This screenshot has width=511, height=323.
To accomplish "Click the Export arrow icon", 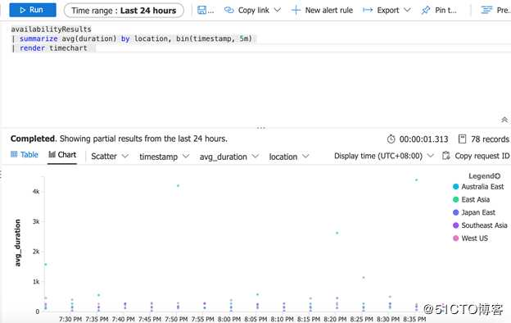I will [368, 11].
